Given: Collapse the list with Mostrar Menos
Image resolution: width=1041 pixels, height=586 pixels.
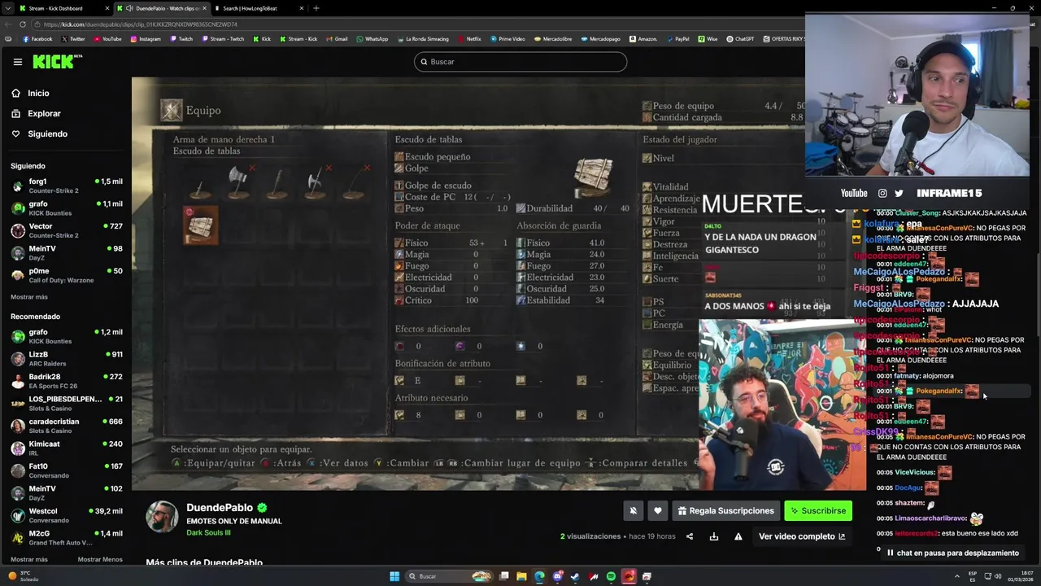Looking at the screenshot, I should pos(100,560).
